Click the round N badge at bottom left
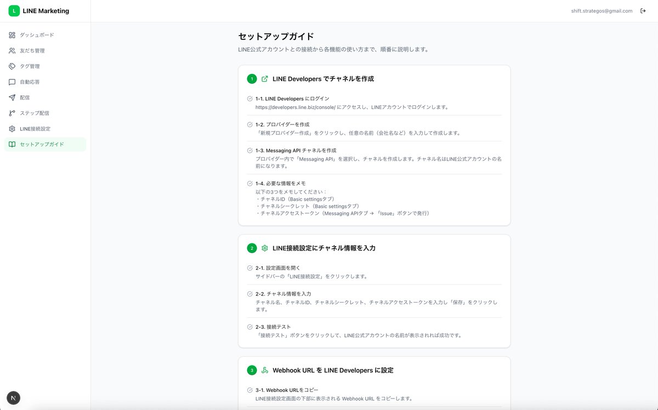Screen dimensions: 658x410 (14, 398)
